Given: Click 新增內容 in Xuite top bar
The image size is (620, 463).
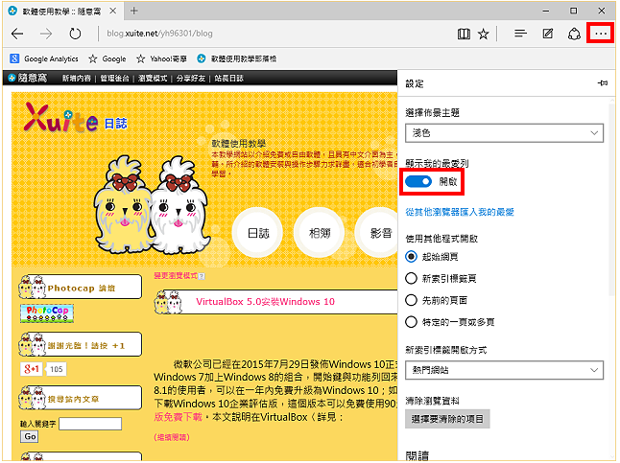Looking at the screenshot, I should click(77, 79).
